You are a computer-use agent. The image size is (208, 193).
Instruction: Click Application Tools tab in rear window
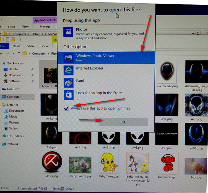point(45,20)
